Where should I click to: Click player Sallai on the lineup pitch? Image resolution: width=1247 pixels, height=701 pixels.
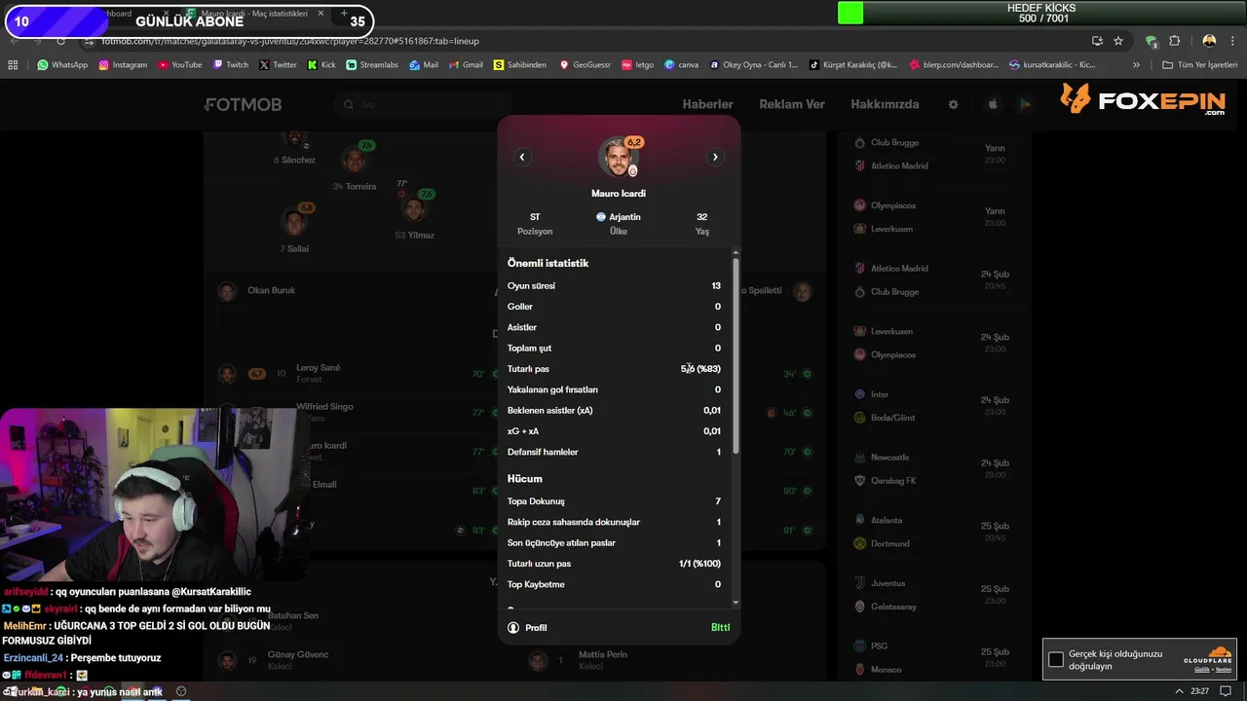pos(292,229)
